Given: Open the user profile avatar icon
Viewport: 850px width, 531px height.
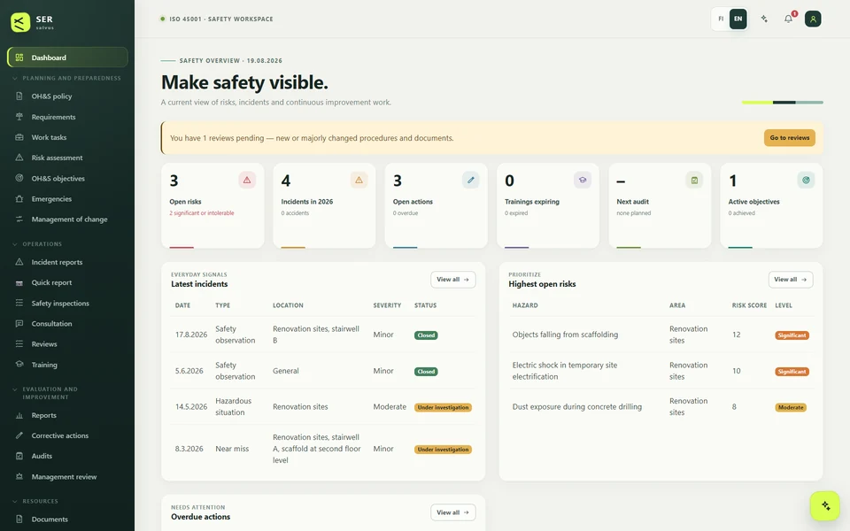Looking at the screenshot, I should coord(813,19).
